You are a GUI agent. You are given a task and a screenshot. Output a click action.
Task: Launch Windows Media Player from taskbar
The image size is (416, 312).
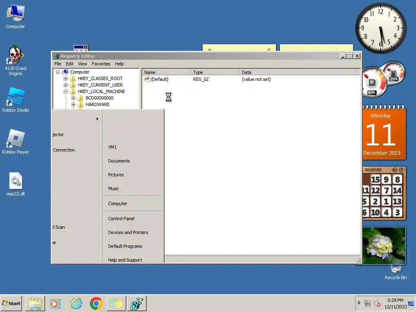click(55, 303)
